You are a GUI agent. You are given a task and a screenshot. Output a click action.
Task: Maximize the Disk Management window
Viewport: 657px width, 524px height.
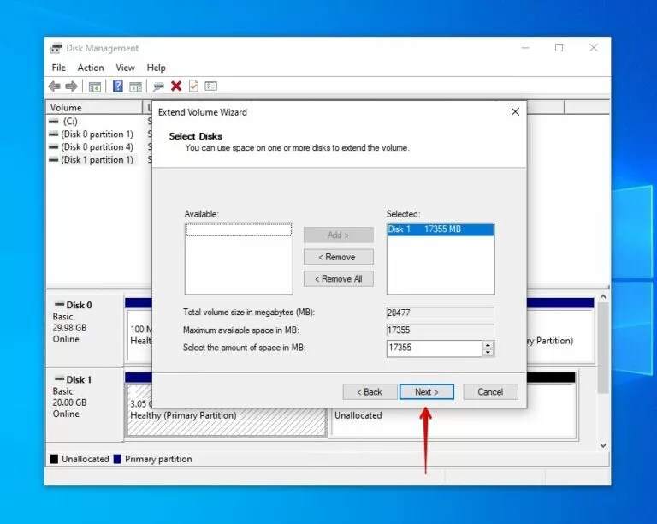559,48
